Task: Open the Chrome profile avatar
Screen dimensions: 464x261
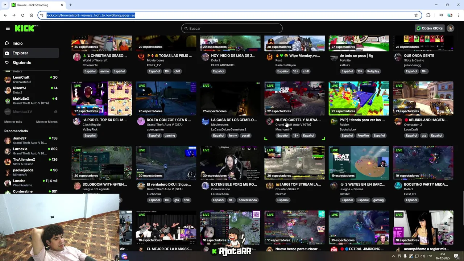Action: [450, 15]
